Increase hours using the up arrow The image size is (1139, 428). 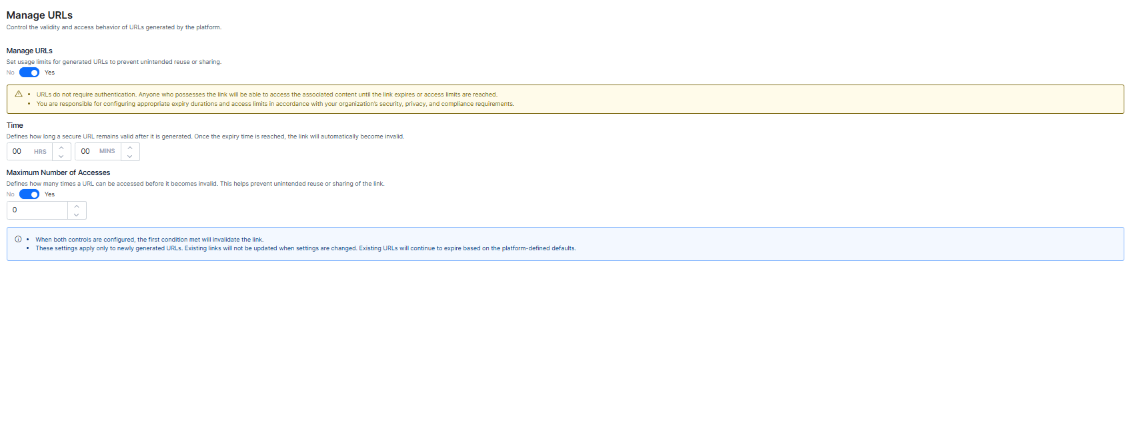coord(61,147)
